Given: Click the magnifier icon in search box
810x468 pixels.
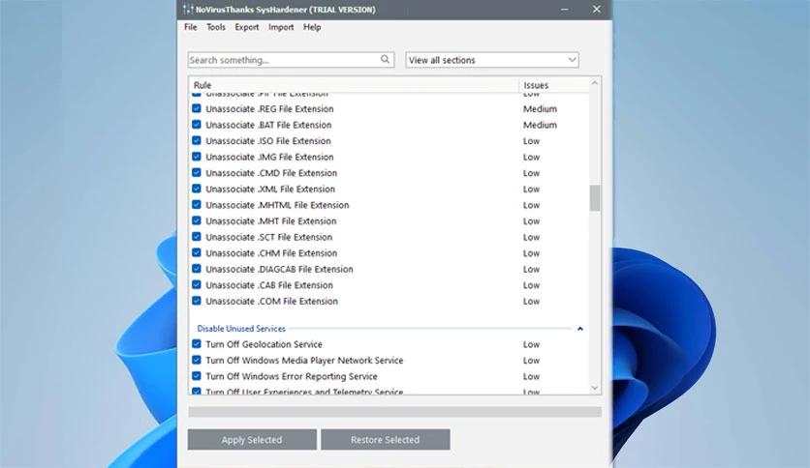Looking at the screenshot, I should click(x=386, y=60).
